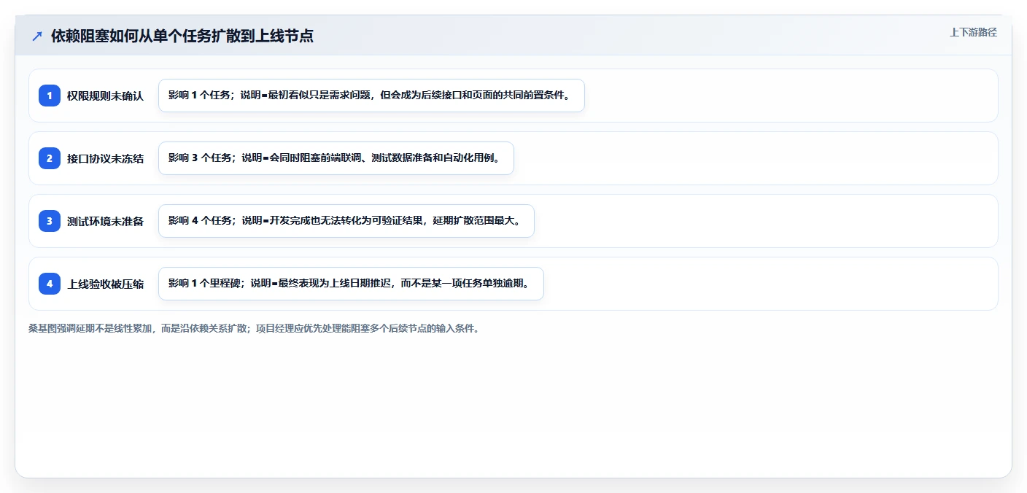Screen dimensions: 1027x493
Task: Click the description box starting 影响 1 个里程碑
Action: pyautogui.click(x=351, y=284)
